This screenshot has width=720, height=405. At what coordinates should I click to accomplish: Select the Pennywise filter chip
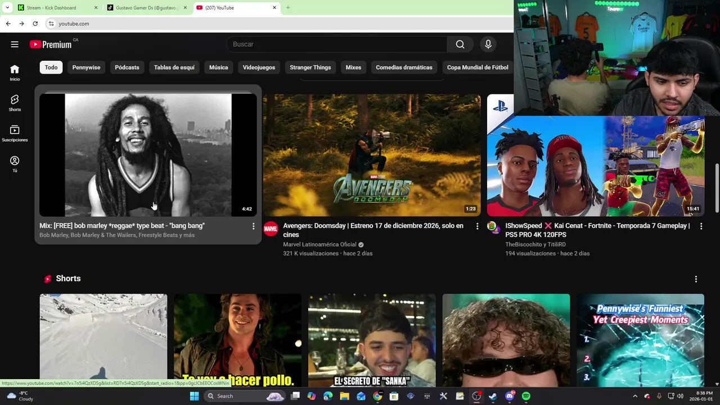pyautogui.click(x=86, y=67)
